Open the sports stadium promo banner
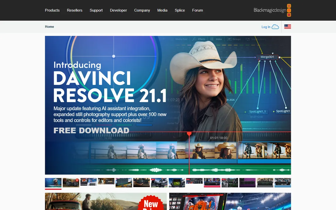Image resolution: width=336 pixels, height=210 pixels. coord(230,201)
